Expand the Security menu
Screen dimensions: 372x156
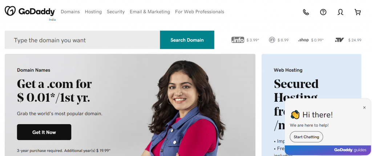(x=116, y=12)
